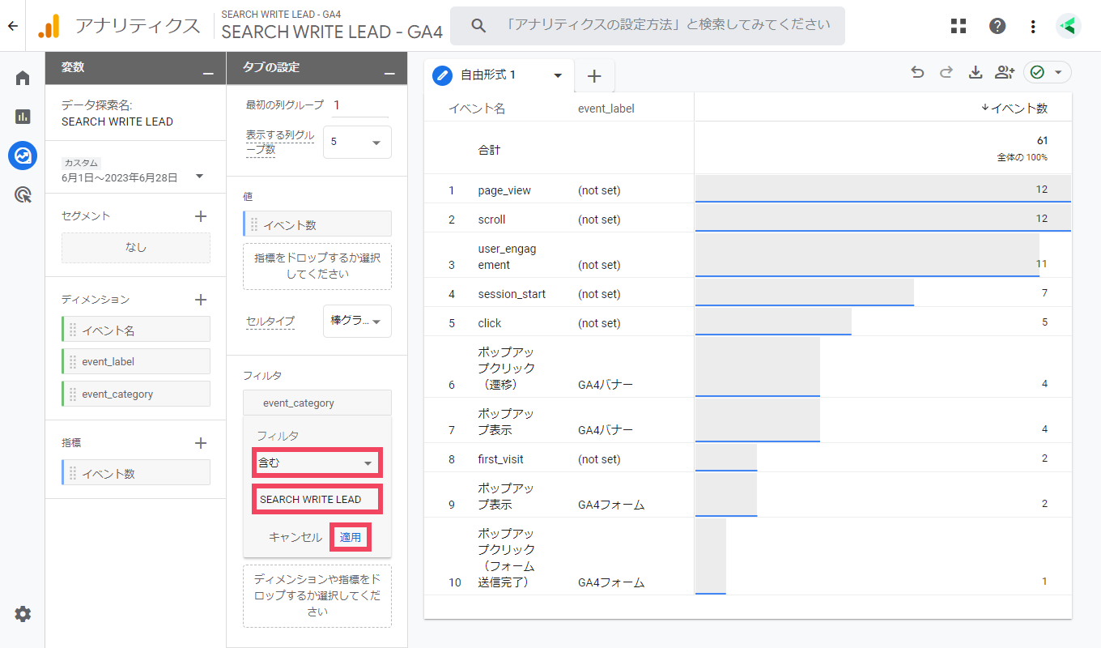Minimize the 変数 panel

209,73
